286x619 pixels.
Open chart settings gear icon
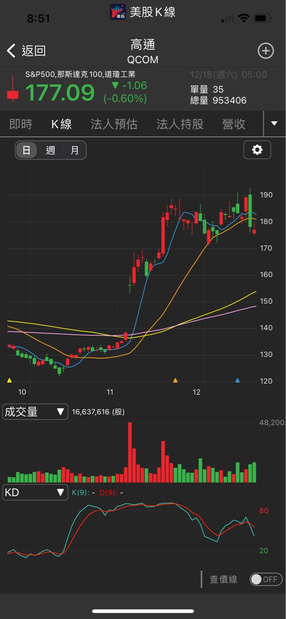pyautogui.click(x=257, y=150)
